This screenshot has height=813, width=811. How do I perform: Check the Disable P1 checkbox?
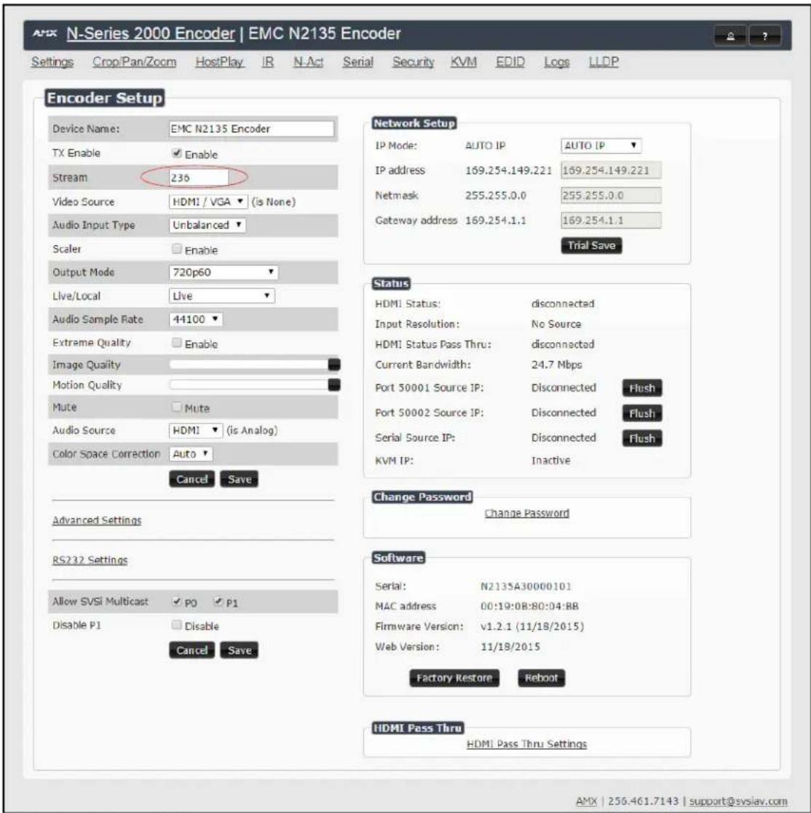(x=177, y=624)
